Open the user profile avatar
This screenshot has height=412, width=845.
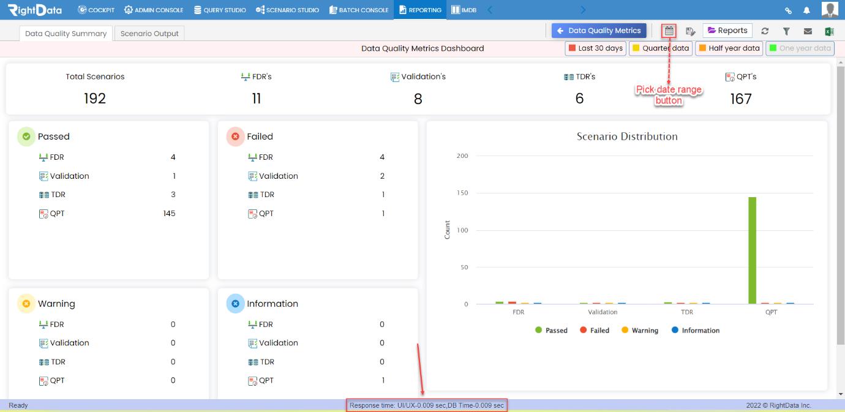click(830, 9)
